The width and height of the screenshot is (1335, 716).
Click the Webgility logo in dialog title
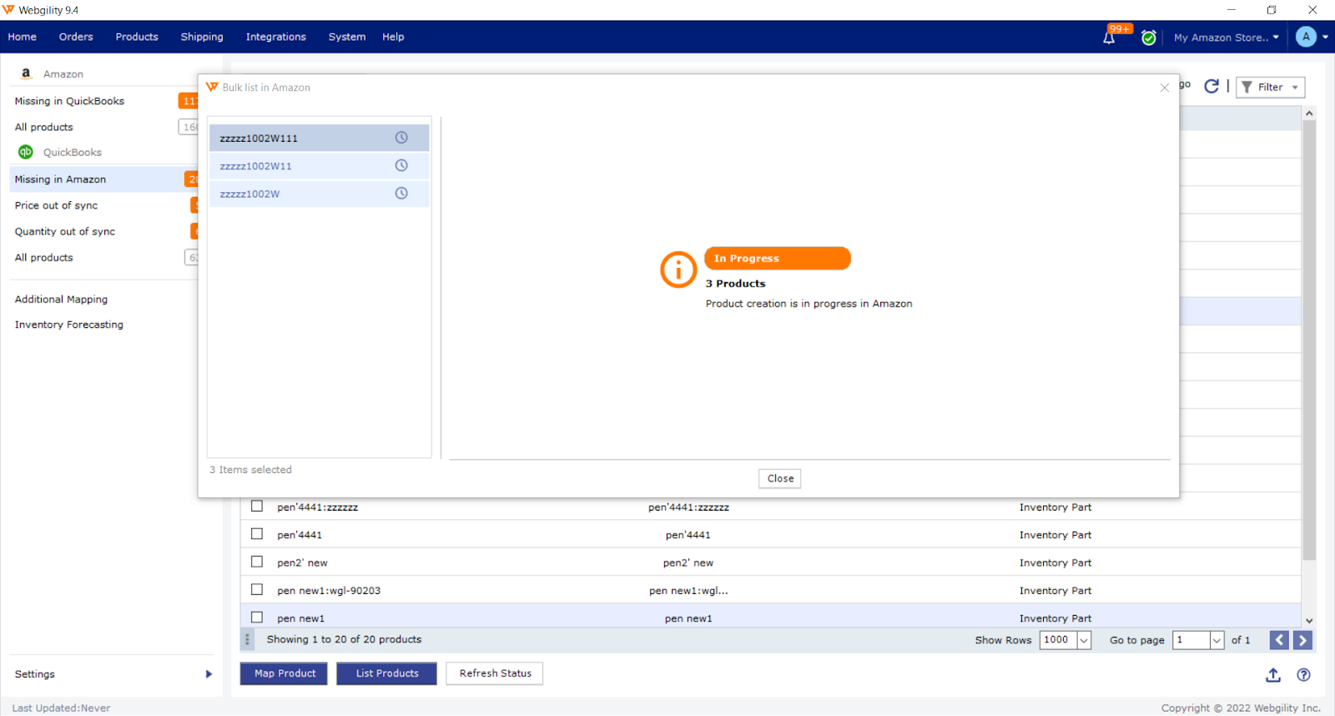212,87
